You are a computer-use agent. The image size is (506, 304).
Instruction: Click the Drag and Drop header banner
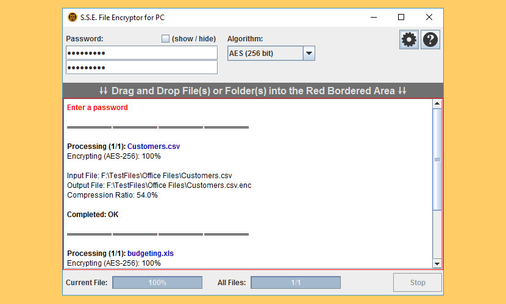click(253, 91)
